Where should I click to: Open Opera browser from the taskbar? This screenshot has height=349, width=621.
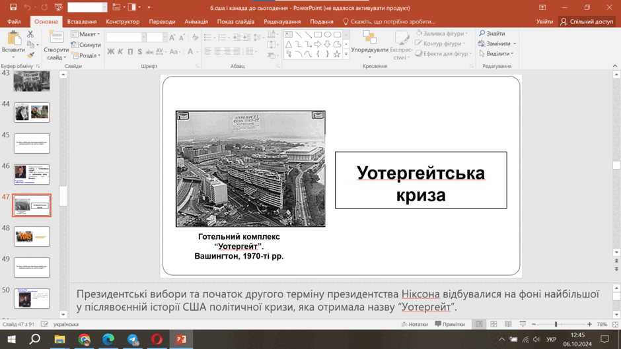157,340
